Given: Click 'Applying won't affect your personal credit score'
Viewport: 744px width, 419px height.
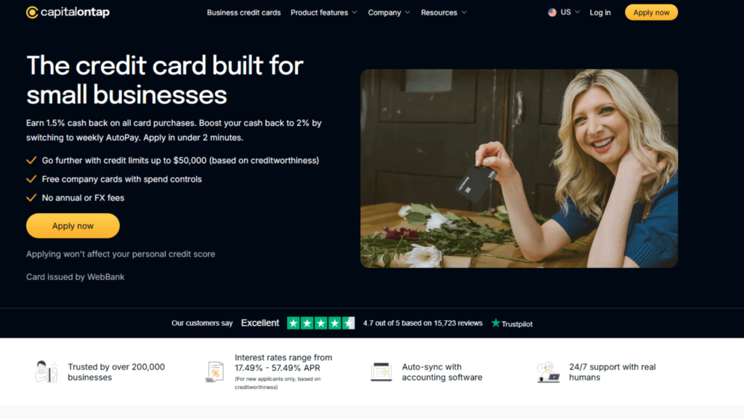Looking at the screenshot, I should 121,254.
